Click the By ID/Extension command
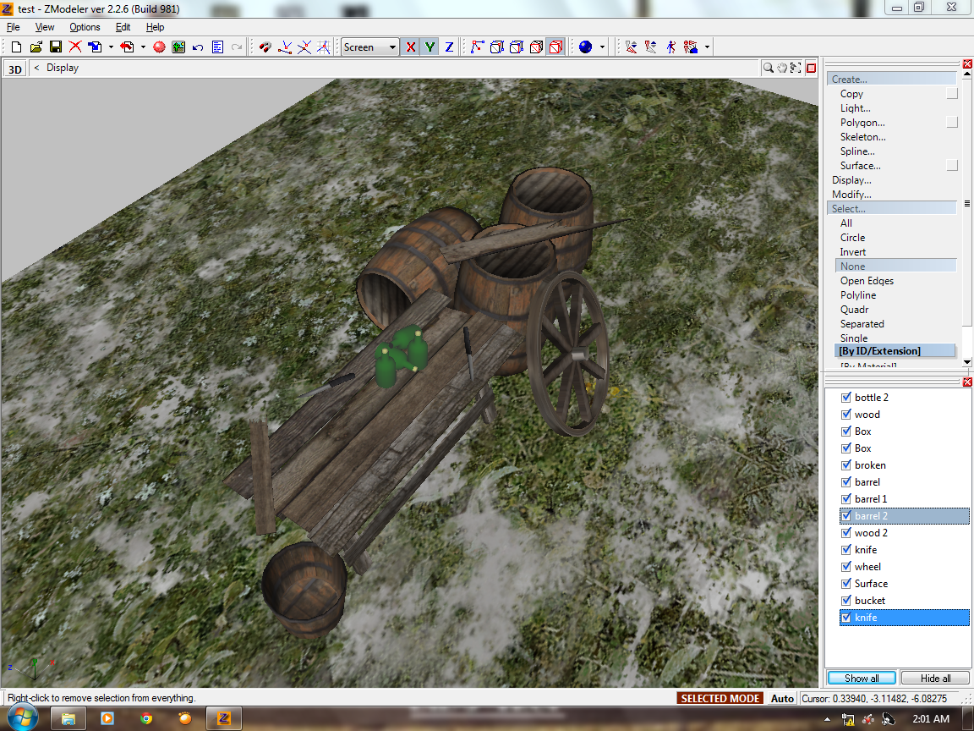This screenshot has width=974, height=731. coord(895,350)
